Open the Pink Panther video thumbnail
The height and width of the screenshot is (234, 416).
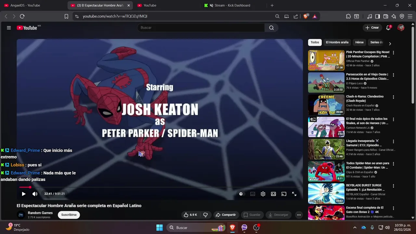[x=326, y=60]
